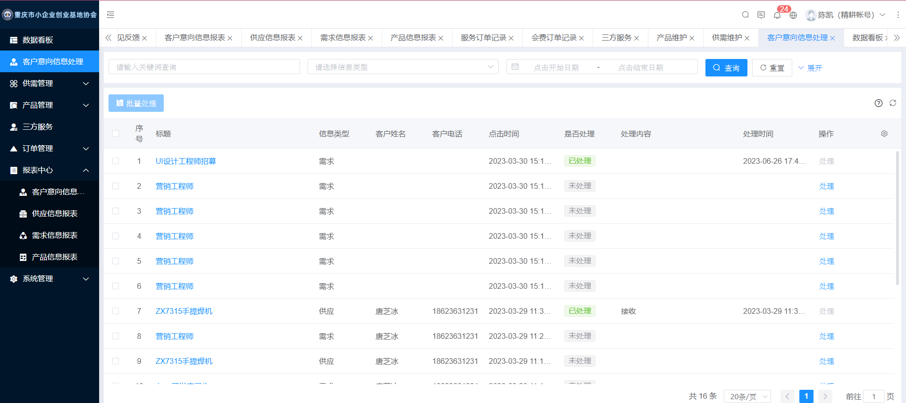
Task: Check row 7 ZX7315手提焊机 checkbox
Action: coord(116,311)
